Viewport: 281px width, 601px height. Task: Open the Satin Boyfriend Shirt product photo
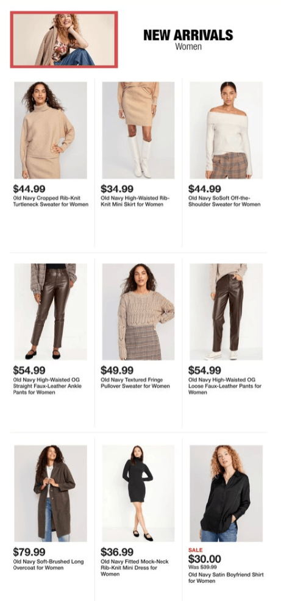point(226,493)
